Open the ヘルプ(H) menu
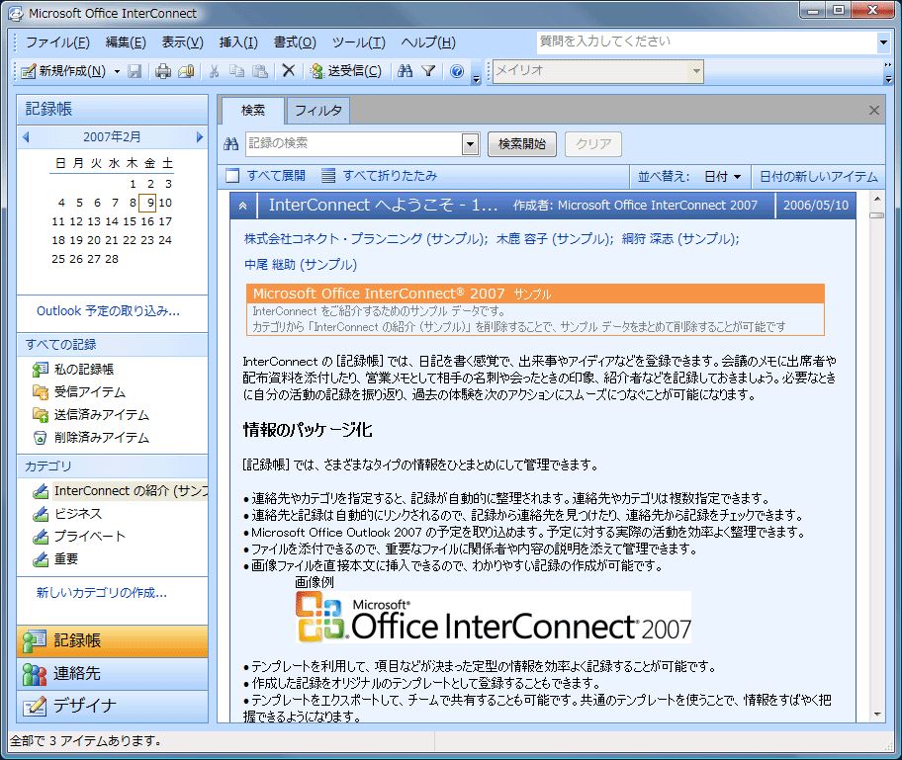Screen dimensions: 902x760 [428, 42]
